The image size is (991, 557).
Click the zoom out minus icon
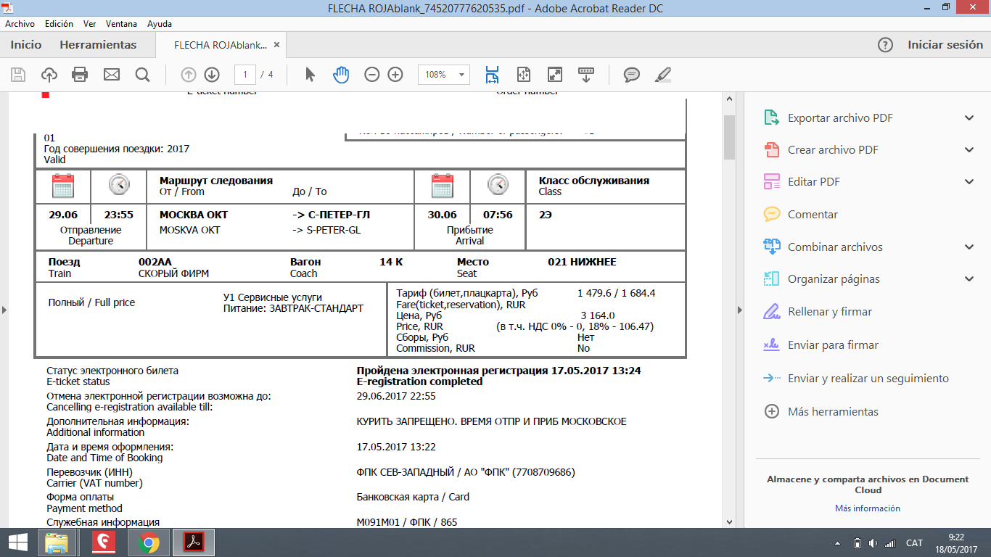(371, 75)
